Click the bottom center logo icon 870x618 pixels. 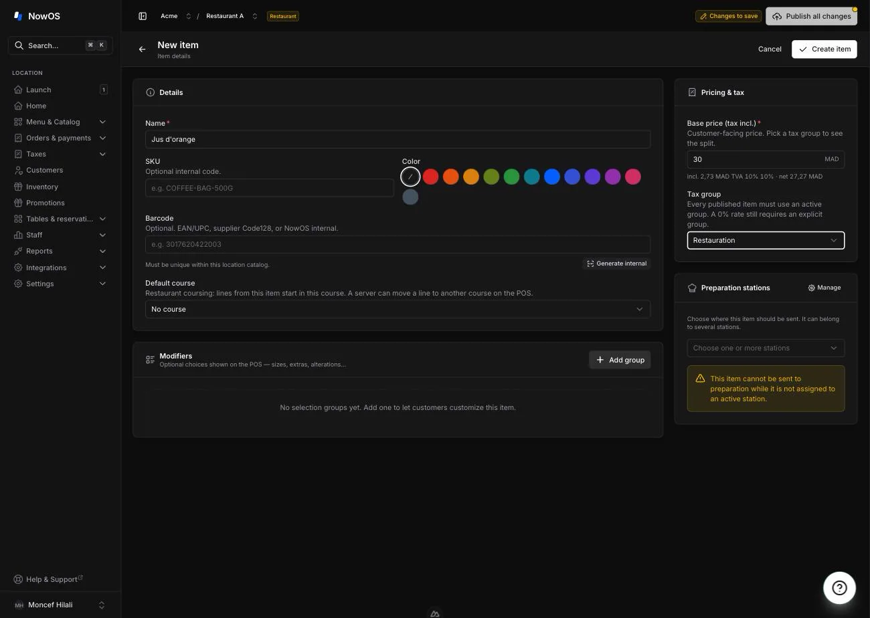435,613
